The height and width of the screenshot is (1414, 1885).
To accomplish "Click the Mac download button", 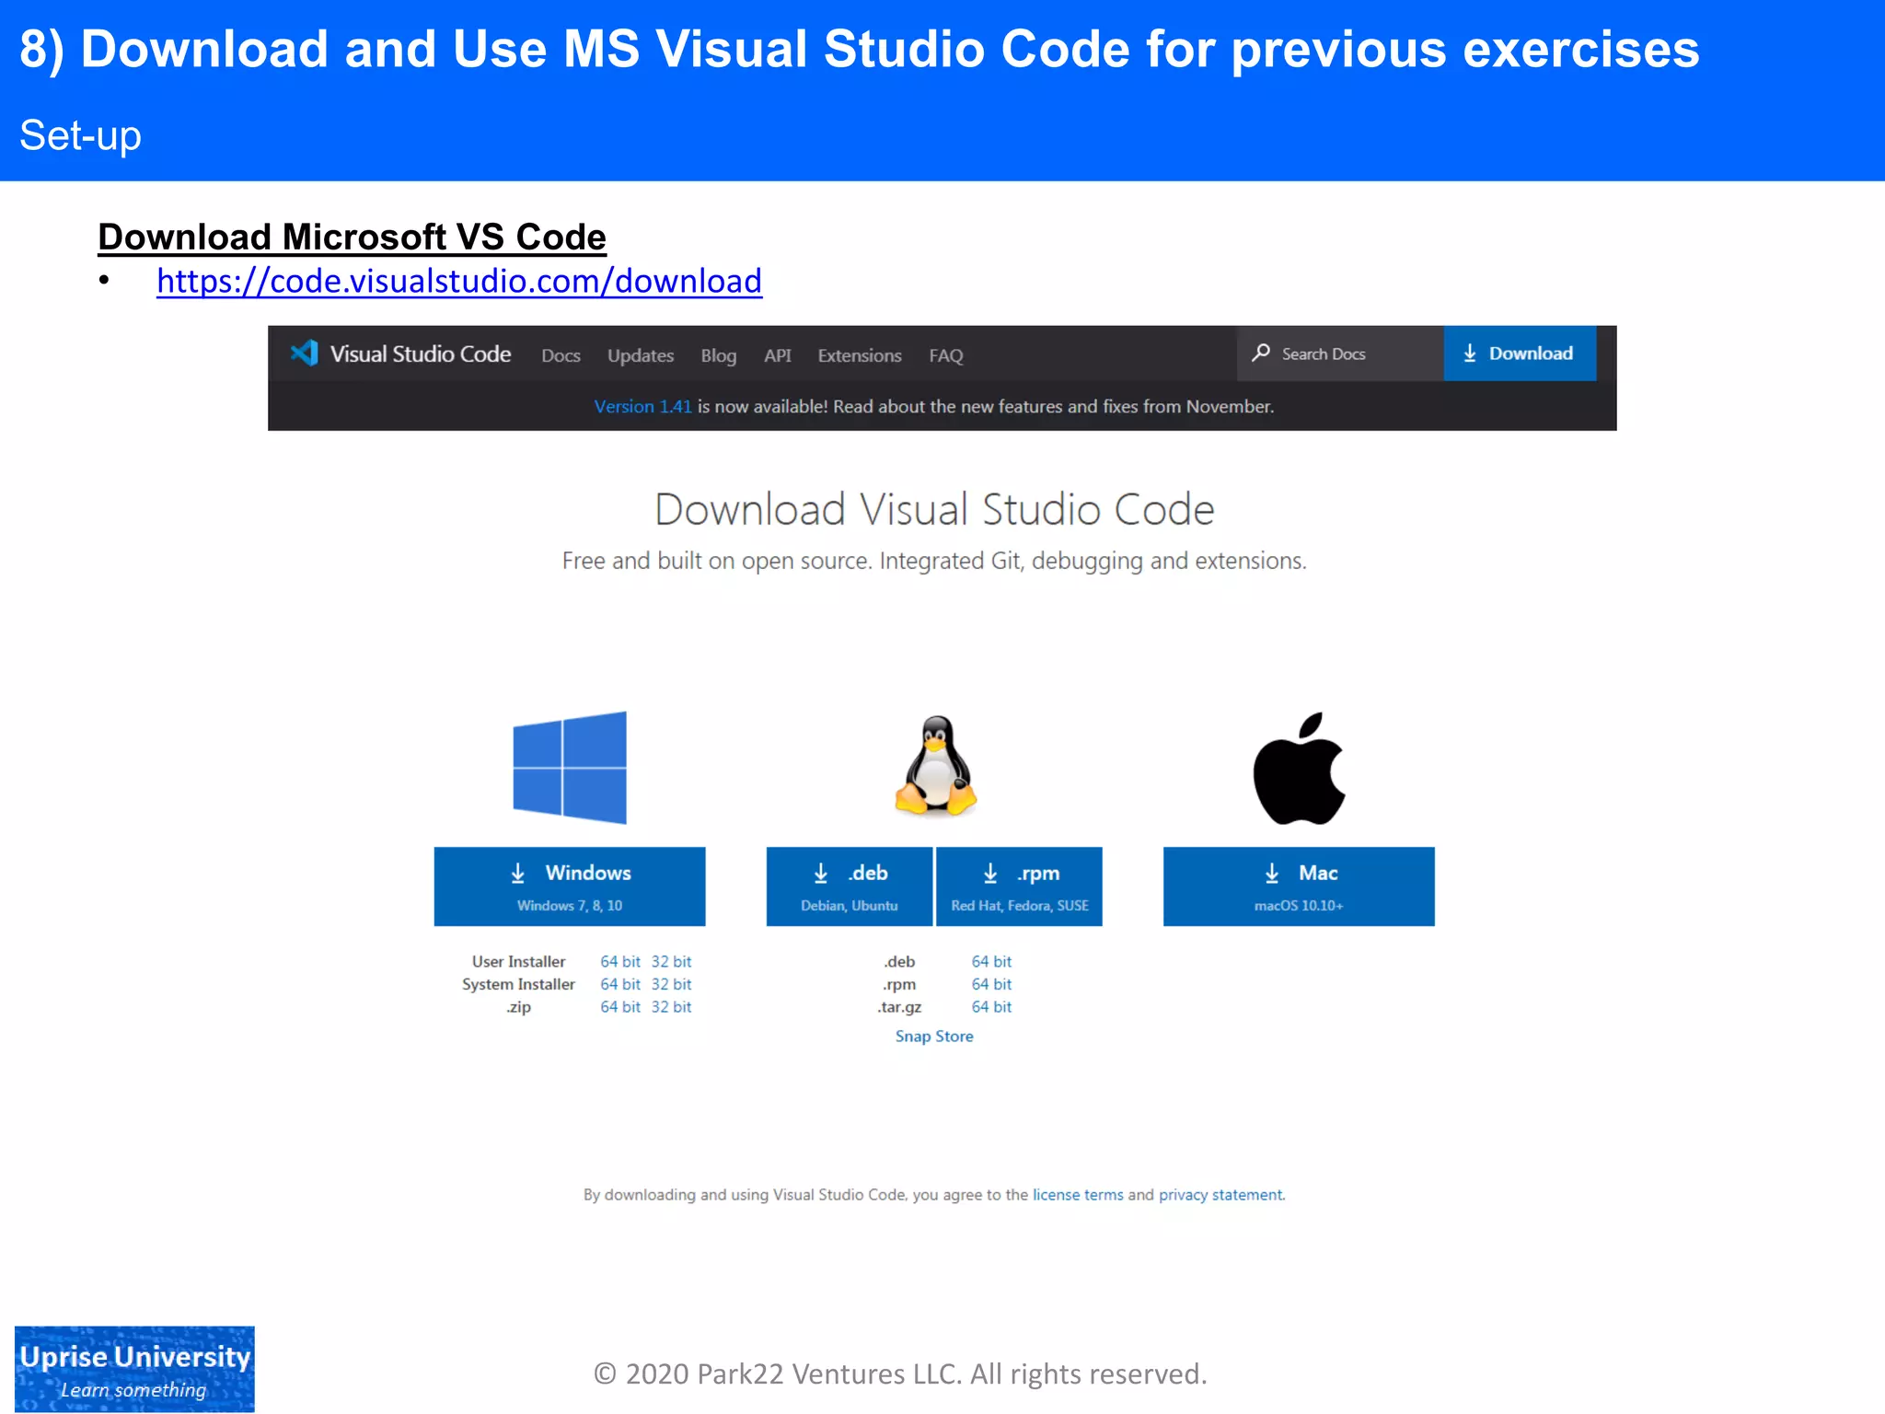I will (x=1299, y=887).
